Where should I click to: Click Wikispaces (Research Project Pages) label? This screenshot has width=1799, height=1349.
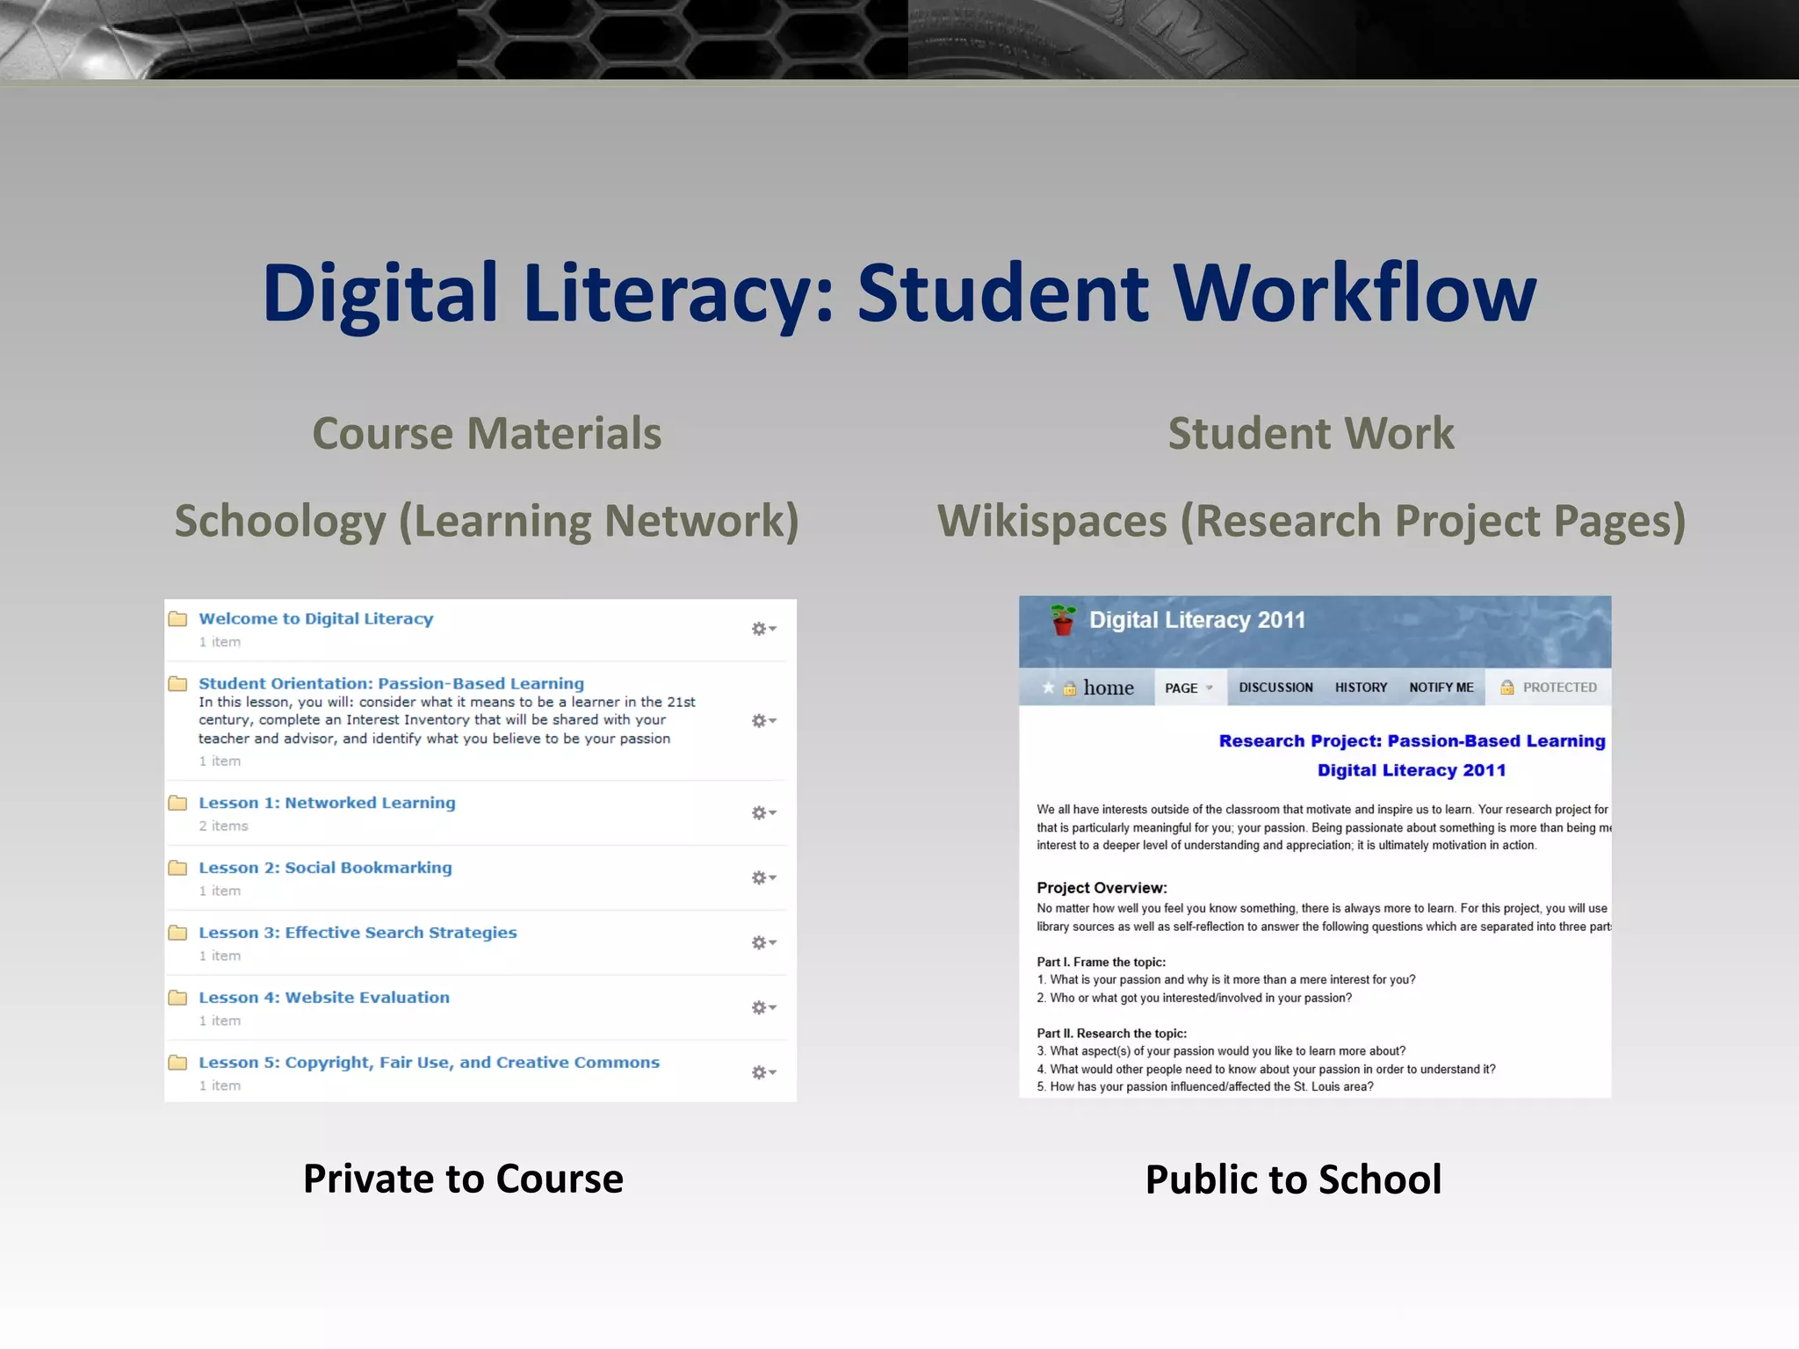click(x=1311, y=521)
